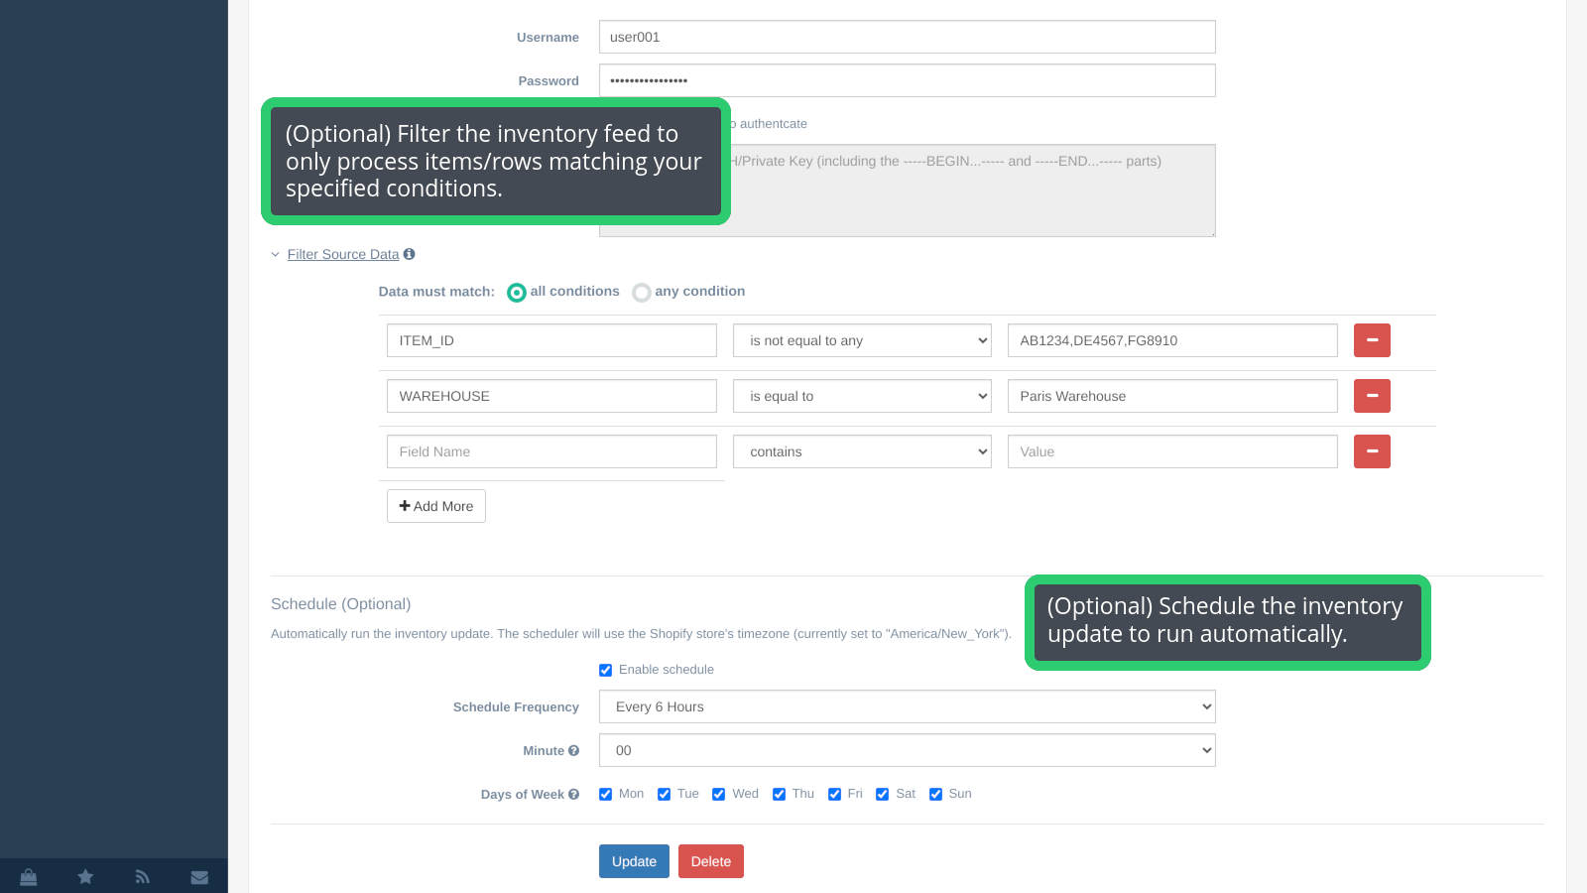
Task: Open the Filter Source Data link
Action: [x=344, y=253]
